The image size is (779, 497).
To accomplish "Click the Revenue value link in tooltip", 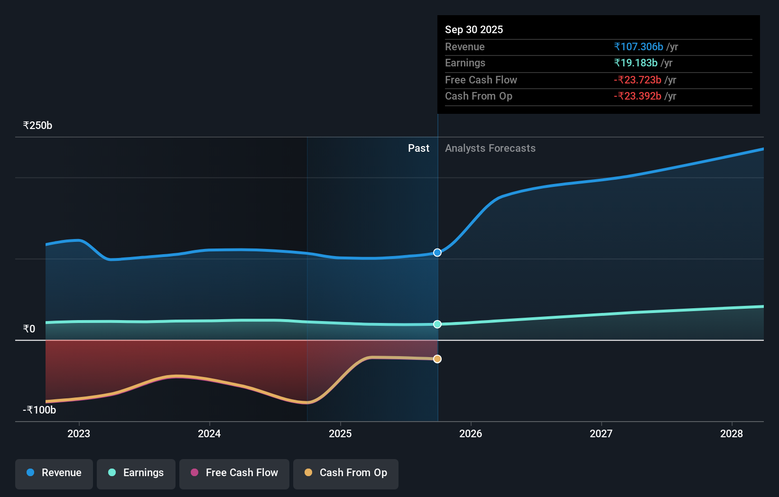I will [x=638, y=46].
